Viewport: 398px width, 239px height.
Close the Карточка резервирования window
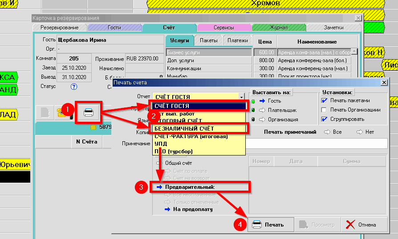click(358, 18)
